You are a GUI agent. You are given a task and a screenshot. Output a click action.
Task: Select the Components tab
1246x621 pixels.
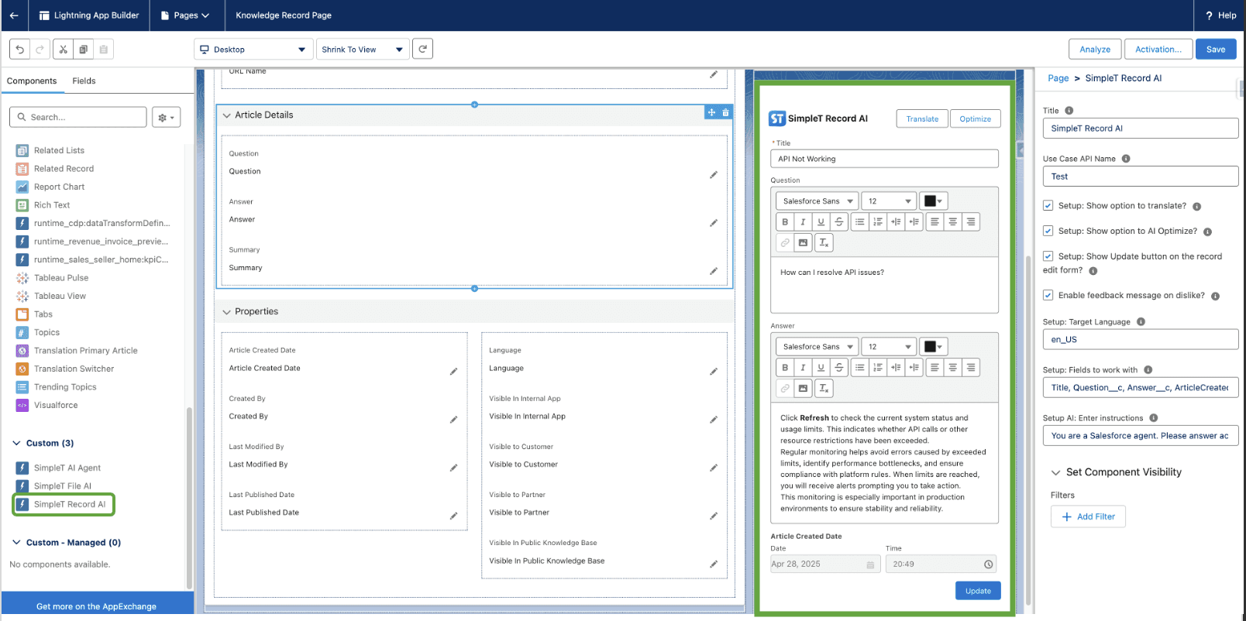(32, 81)
